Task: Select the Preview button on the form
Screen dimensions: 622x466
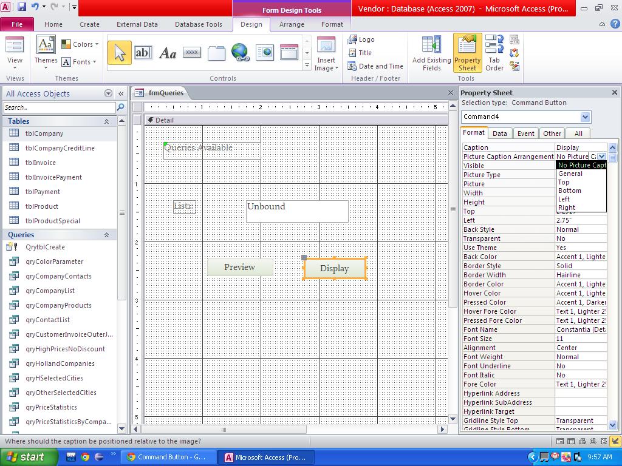Action: coord(240,267)
